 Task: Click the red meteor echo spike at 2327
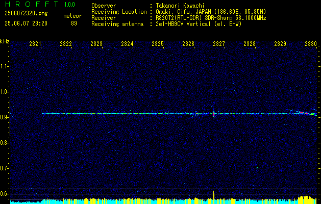pyautogui.click(x=214, y=115)
